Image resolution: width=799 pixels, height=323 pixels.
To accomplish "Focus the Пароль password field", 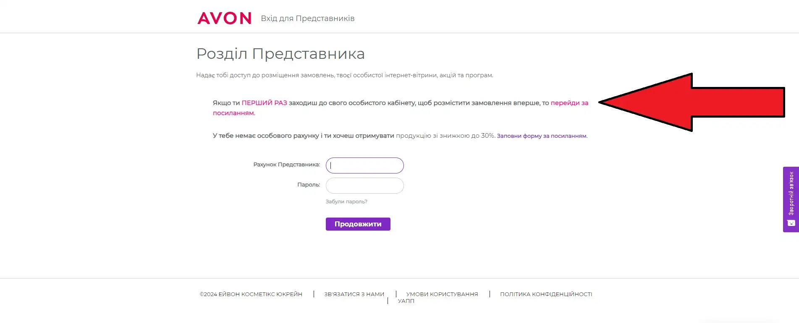I will pos(364,186).
